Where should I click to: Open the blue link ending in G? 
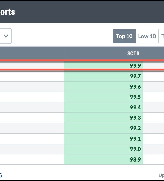click(1, 176)
